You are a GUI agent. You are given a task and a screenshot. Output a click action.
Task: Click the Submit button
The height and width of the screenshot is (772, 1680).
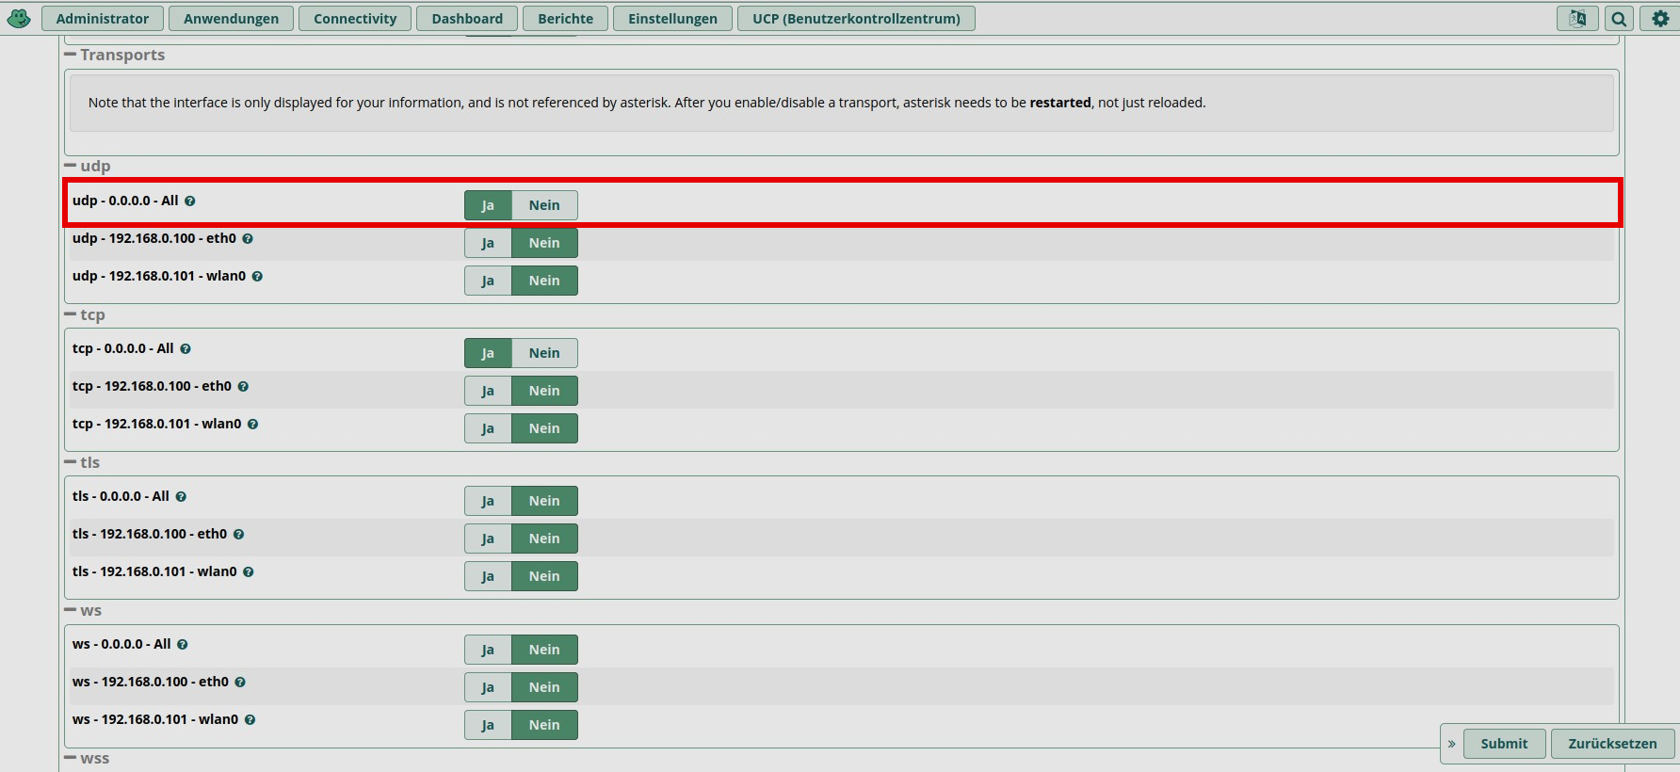point(1503,744)
